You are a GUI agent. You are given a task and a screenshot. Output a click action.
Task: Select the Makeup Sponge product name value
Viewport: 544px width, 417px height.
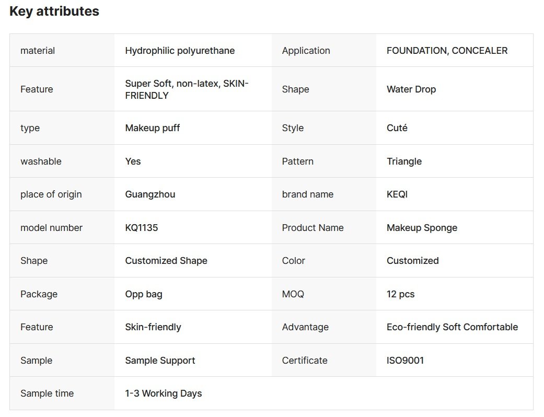[422, 228]
